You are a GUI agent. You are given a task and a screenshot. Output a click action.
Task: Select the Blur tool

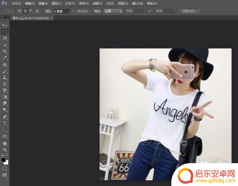coord(5,103)
